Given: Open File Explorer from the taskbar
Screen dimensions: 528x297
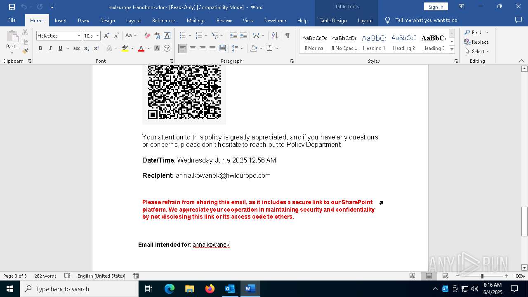Looking at the screenshot, I should [190, 289].
